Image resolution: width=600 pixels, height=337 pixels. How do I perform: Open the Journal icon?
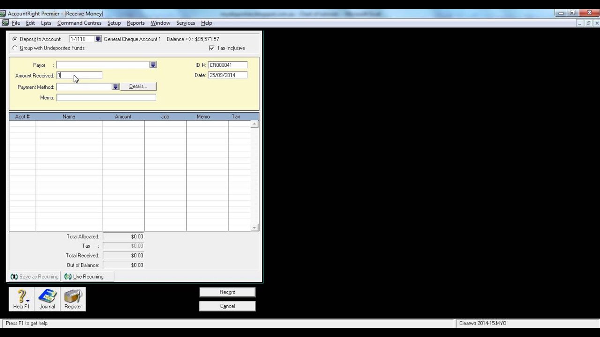point(47,299)
